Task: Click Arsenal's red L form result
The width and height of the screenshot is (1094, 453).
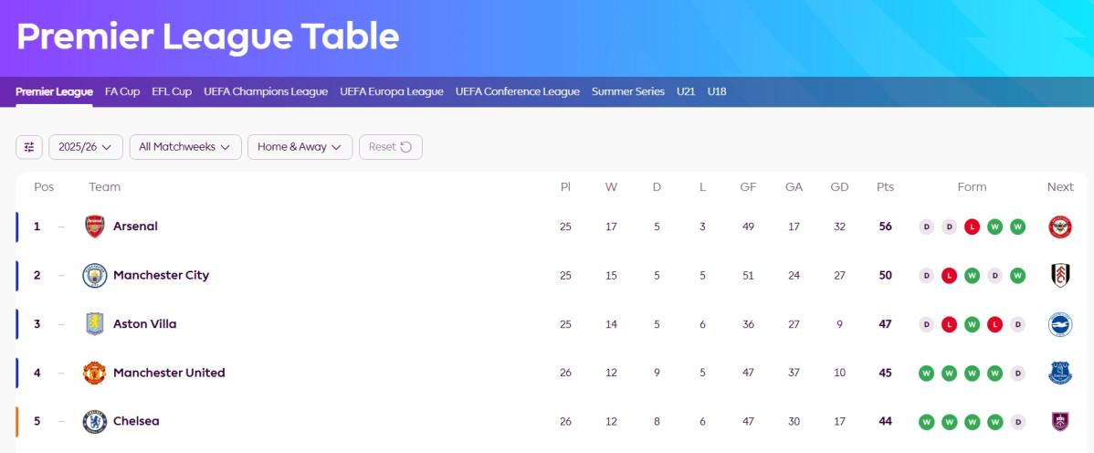Action: (x=972, y=226)
